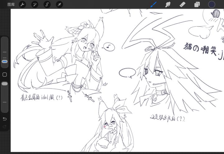Open the Layers panel

tap(197, 5)
